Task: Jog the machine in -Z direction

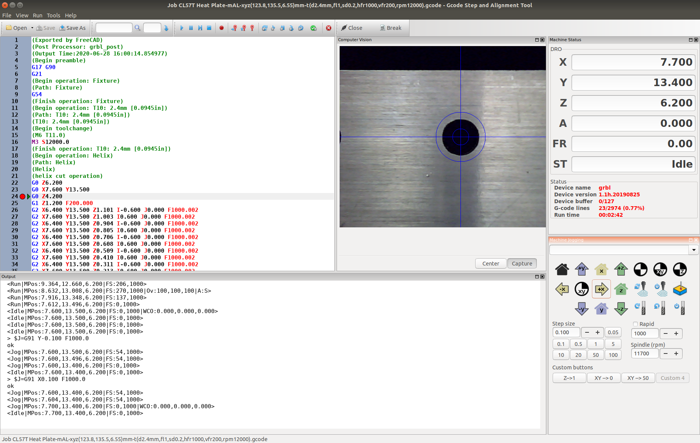Action: pyautogui.click(x=621, y=309)
